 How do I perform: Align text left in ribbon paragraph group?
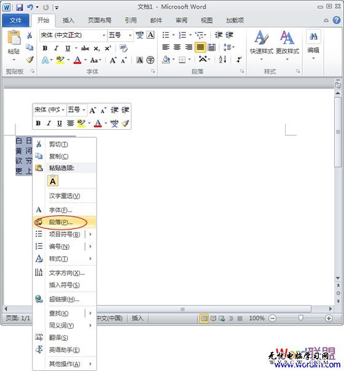(166, 47)
